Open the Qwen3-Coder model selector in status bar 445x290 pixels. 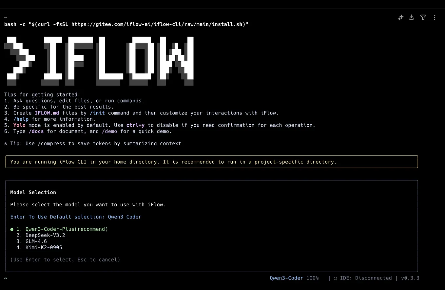(286, 278)
